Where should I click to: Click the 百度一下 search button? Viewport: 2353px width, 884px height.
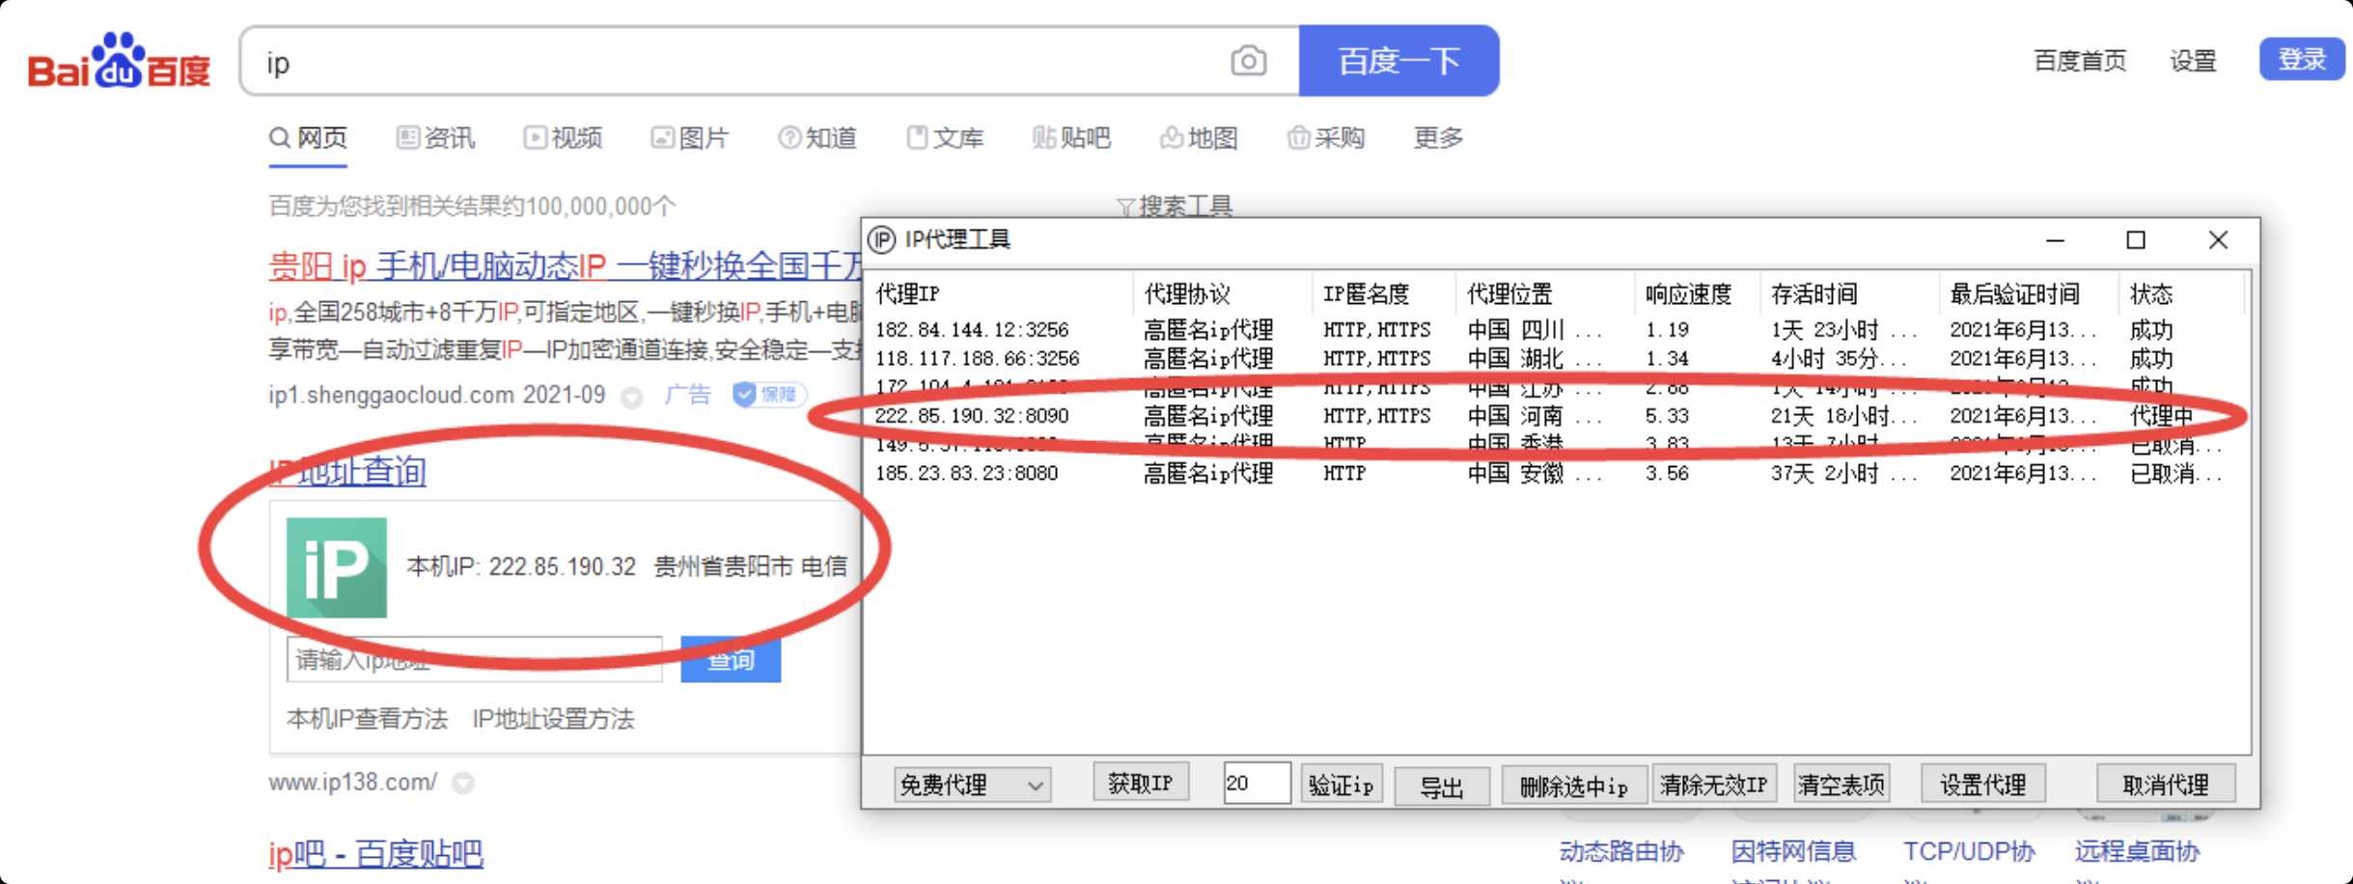pos(1398,61)
